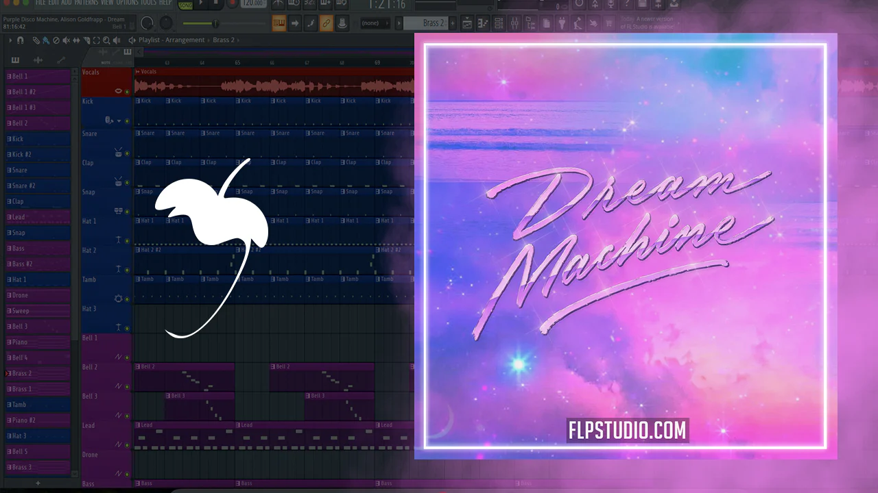Mute the Snap track with its green LED

pos(127,211)
